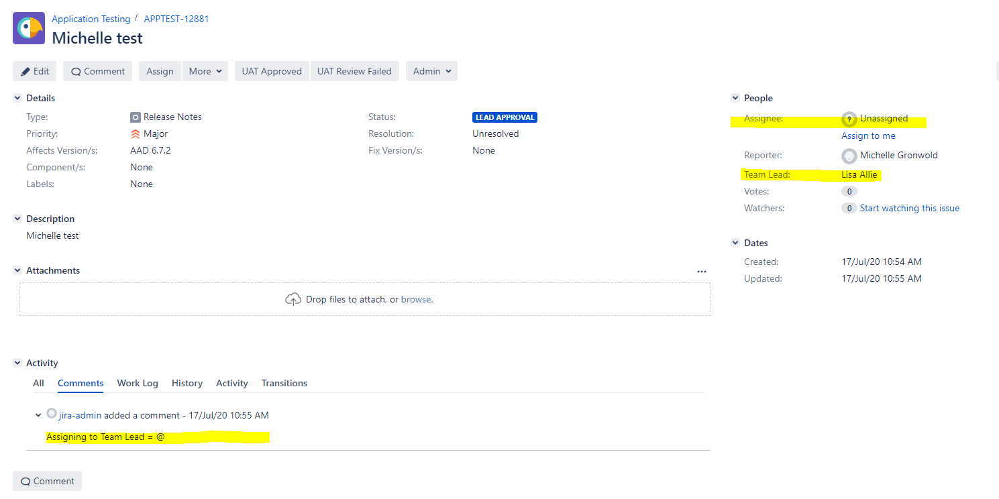The image size is (999, 499).
Task: Open the History tab
Action: [x=187, y=384]
